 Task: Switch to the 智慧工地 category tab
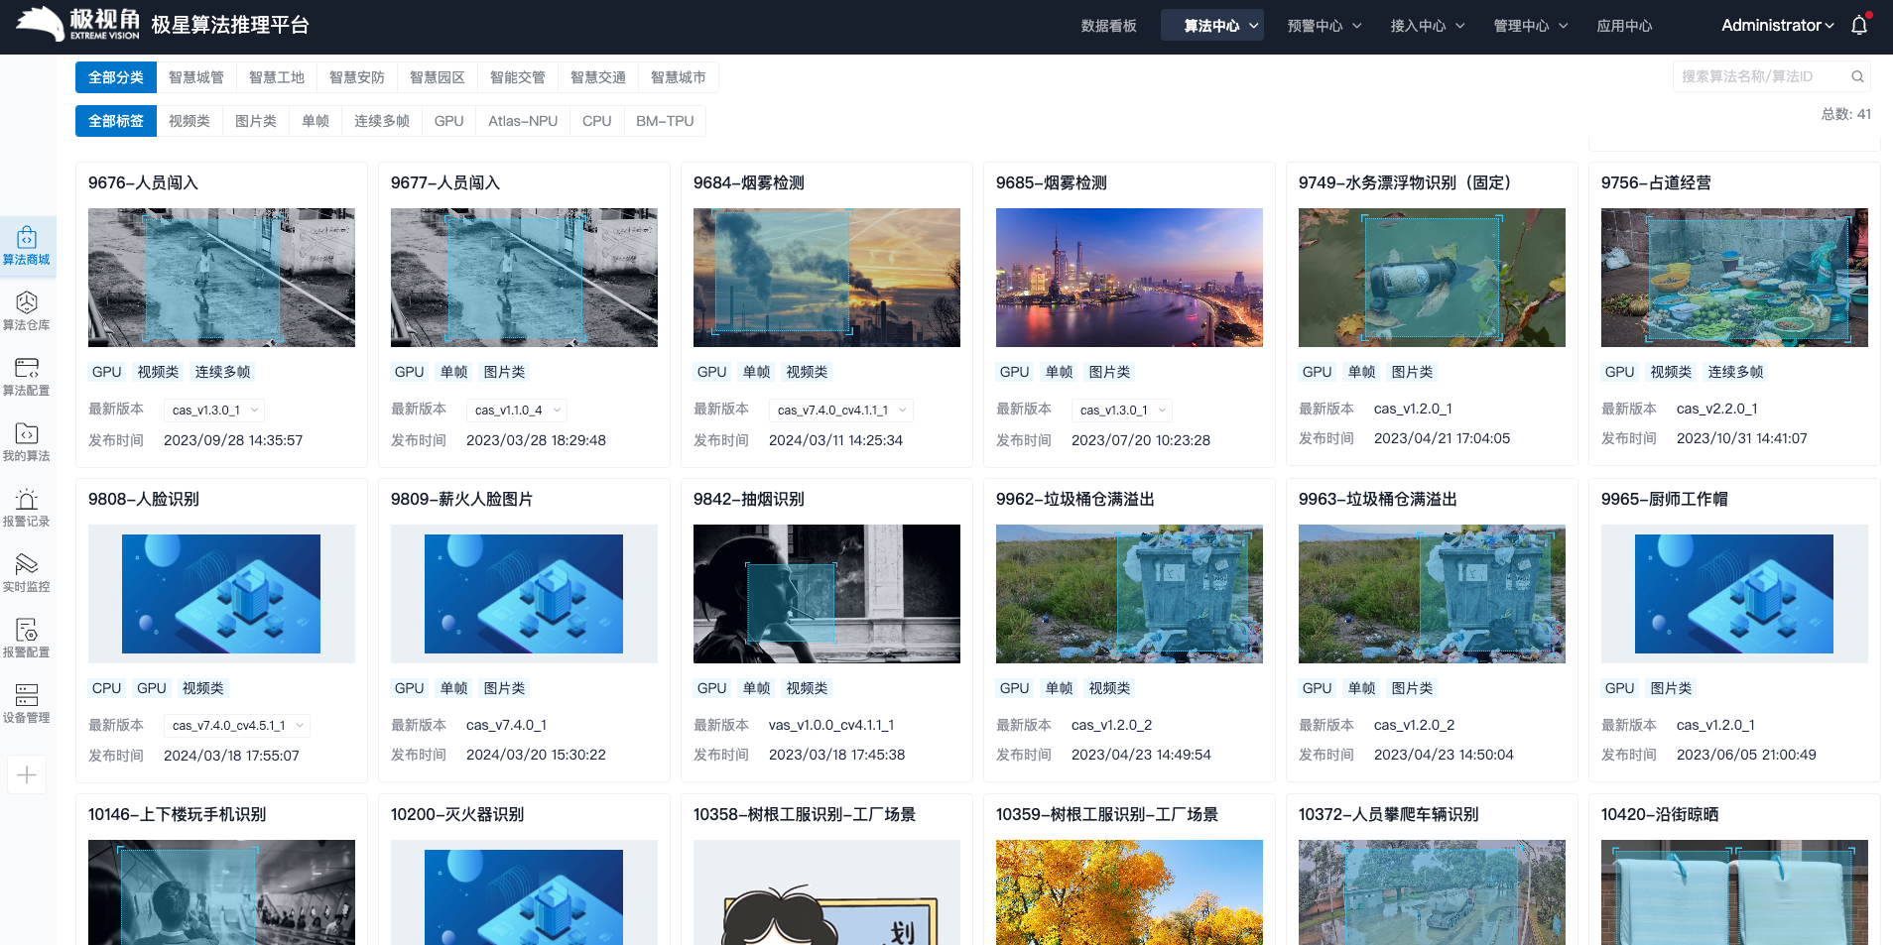(x=276, y=76)
